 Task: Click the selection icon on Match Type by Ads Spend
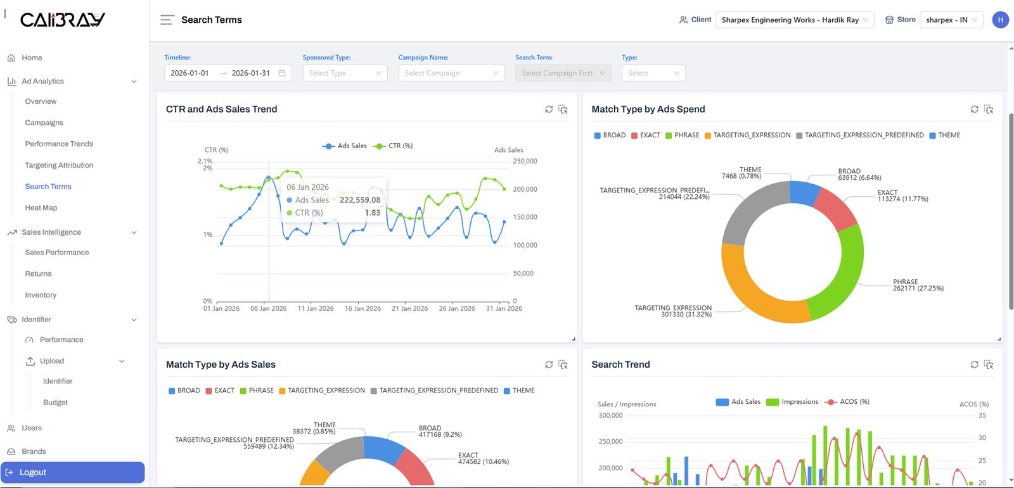tap(988, 109)
